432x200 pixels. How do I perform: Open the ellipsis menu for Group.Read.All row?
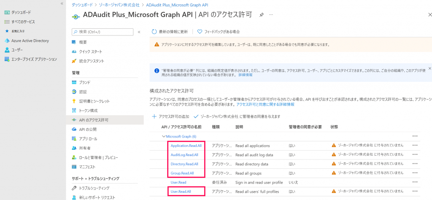(x=415, y=173)
